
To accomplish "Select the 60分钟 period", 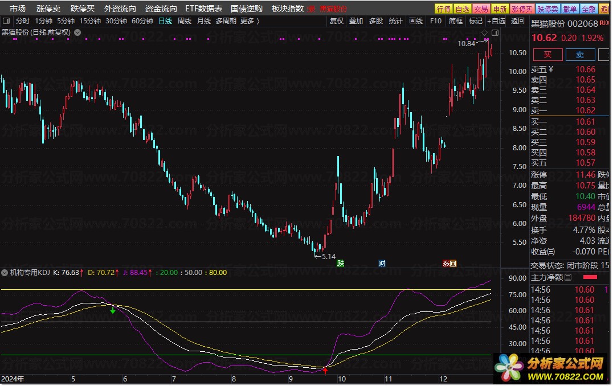I will [x=142, y=20].
